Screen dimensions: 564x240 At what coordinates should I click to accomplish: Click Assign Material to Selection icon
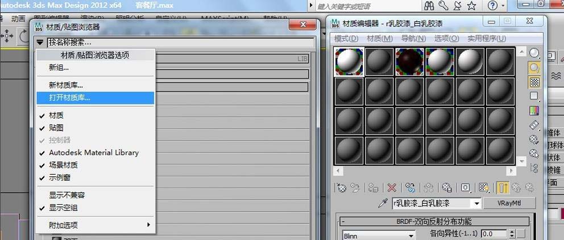374,187
